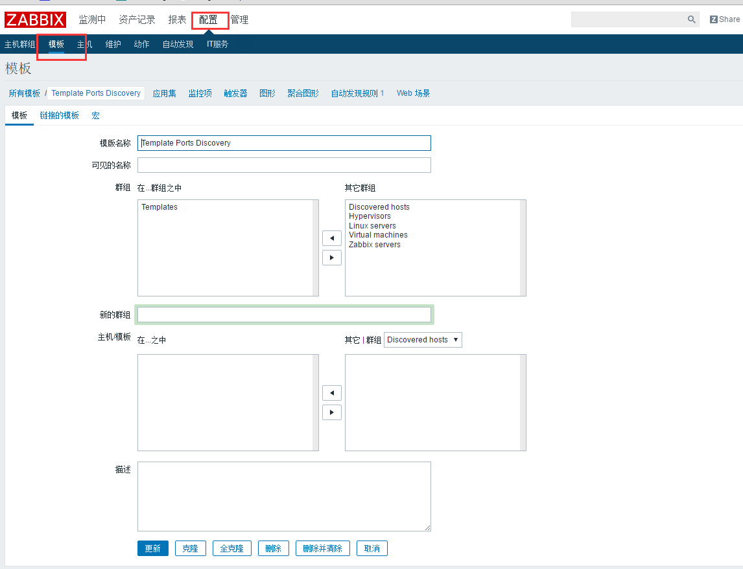
Task: Go to 模板 submenu item
Action: click(x=56, y=44)
